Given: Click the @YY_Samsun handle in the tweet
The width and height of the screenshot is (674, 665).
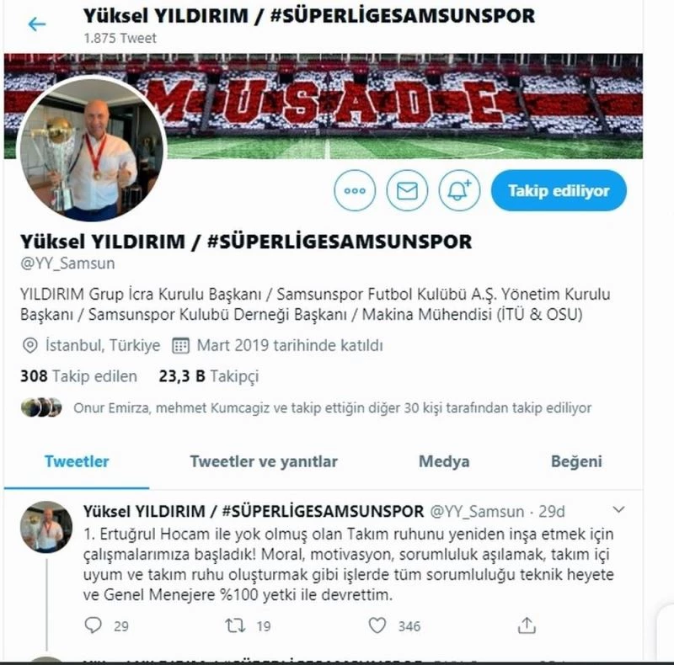Looking at the screenshot, I should [477, 512].
